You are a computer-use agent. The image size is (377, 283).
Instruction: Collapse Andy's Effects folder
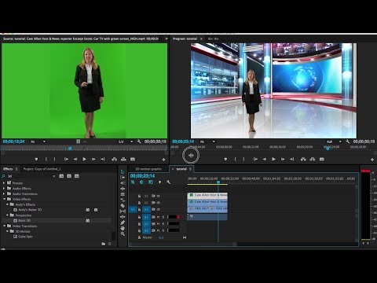click(7, 204)
